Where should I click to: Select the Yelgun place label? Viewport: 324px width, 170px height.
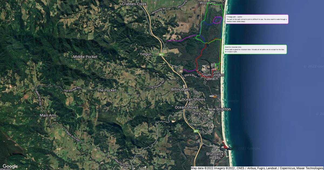(x=146, y=54)
